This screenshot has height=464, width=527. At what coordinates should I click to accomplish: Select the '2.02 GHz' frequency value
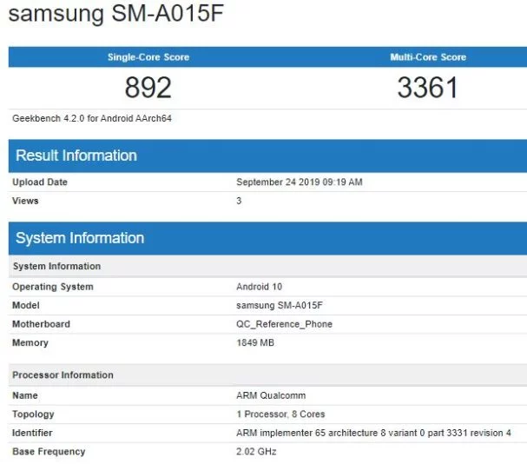256,451
